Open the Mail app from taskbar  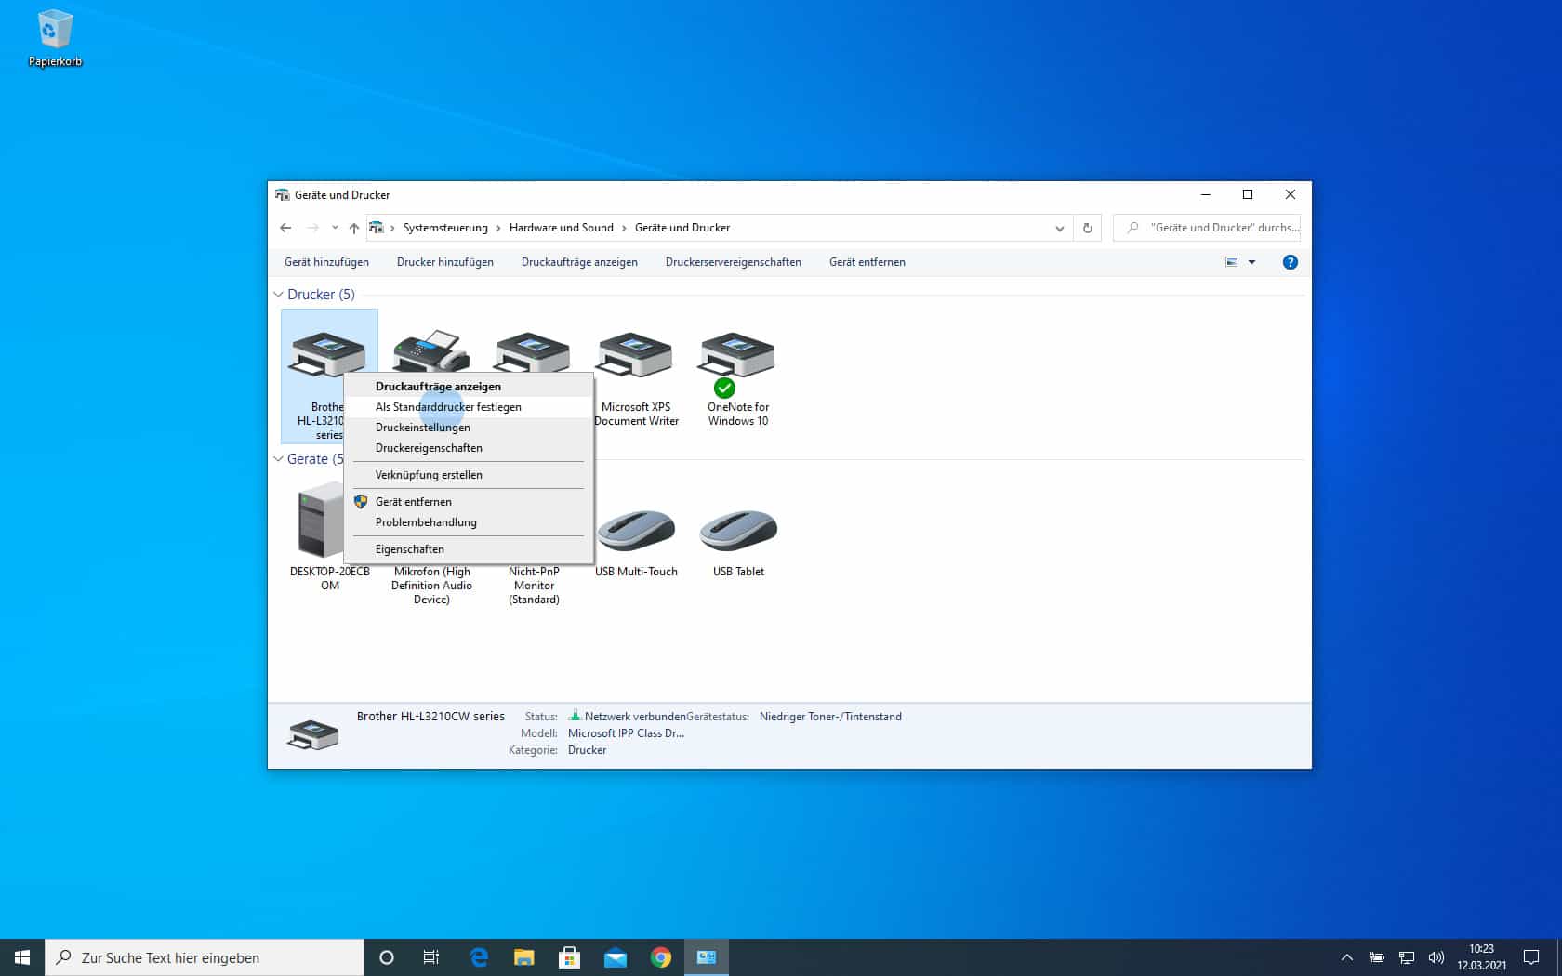[x=616, y=957]
